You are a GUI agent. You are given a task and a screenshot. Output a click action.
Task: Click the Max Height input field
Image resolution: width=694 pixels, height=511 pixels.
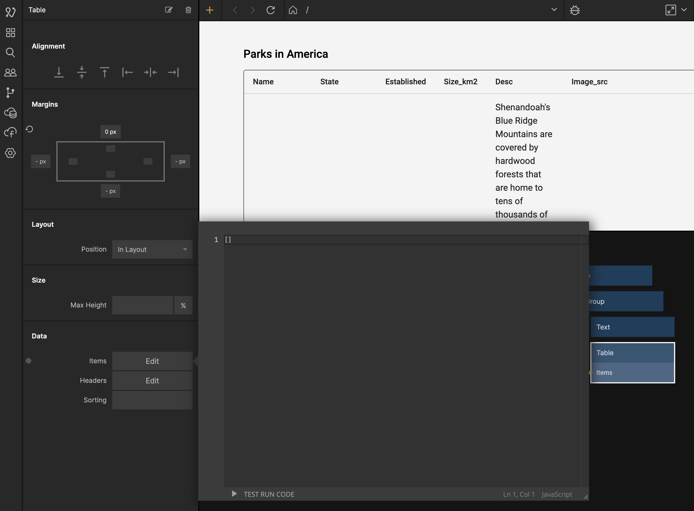[x=142, y=305]
